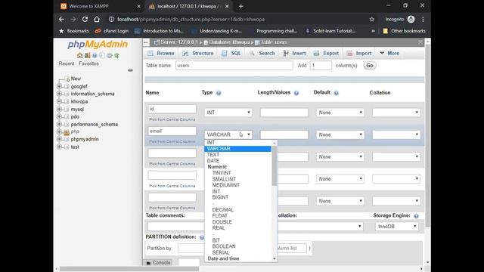Expand the mysql database node
Image resolution: width=484 pixels, height=272 pixels.
pyautogui.click(x=59, y=109)
